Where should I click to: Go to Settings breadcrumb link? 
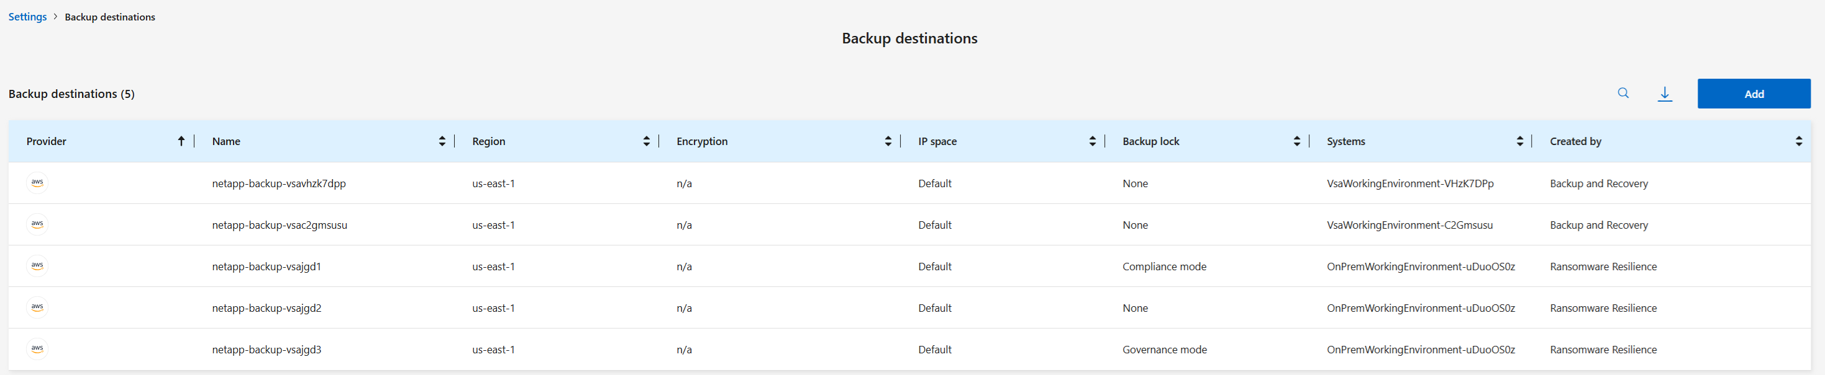27,17
